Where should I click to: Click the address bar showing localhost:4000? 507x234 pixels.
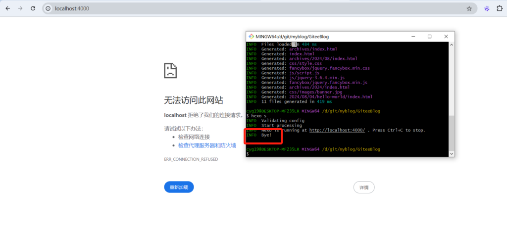(259, 9)
